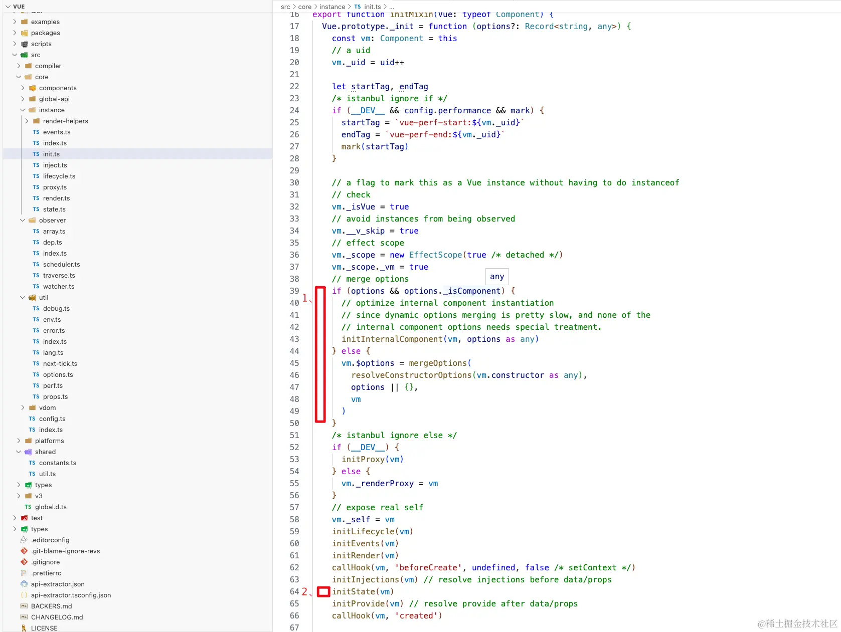Collapse the observer folder chevron
841x632 pixels.
click(23, 220)
